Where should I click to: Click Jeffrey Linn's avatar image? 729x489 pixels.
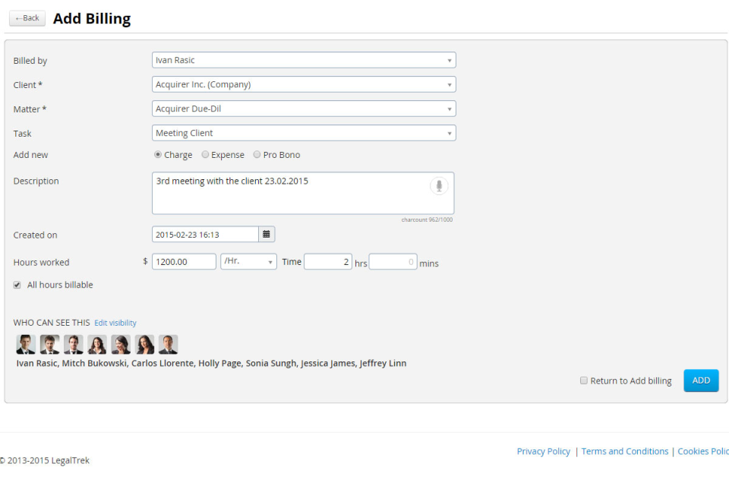168,344
